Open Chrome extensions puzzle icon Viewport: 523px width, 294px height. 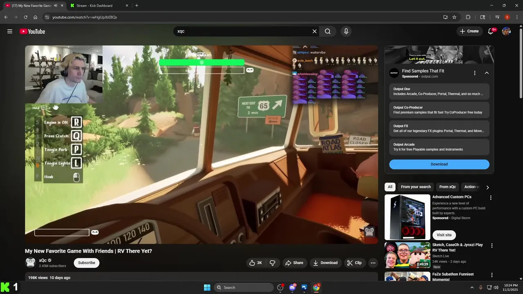(x=468, y=17)
